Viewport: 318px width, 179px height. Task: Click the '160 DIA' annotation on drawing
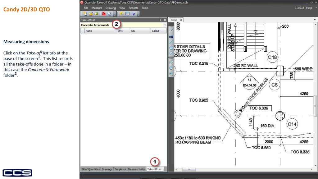coord(267,126)
